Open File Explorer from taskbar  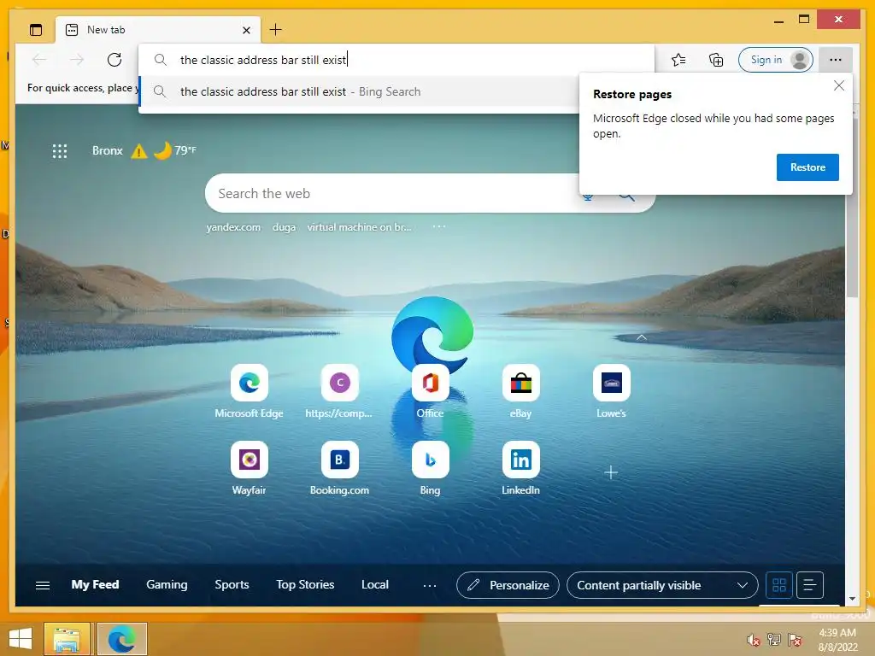pos(67,639)
